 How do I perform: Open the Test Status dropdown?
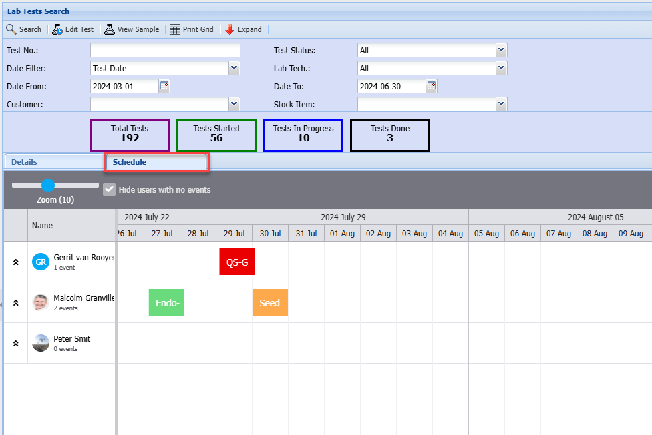pyautogui.click(x=501, y=50)
